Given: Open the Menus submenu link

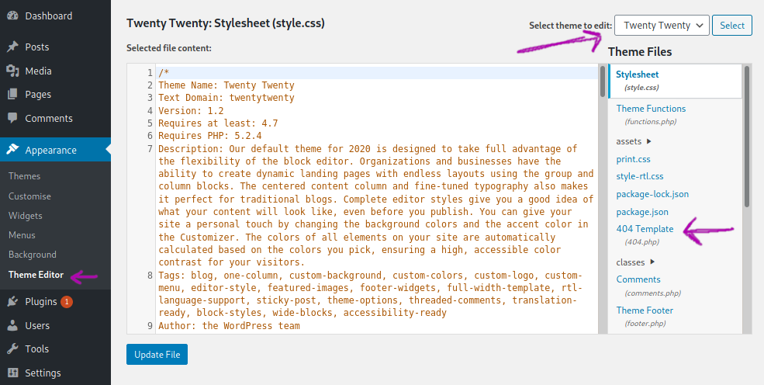Looking at the screenshot, I should pos(22,235).
